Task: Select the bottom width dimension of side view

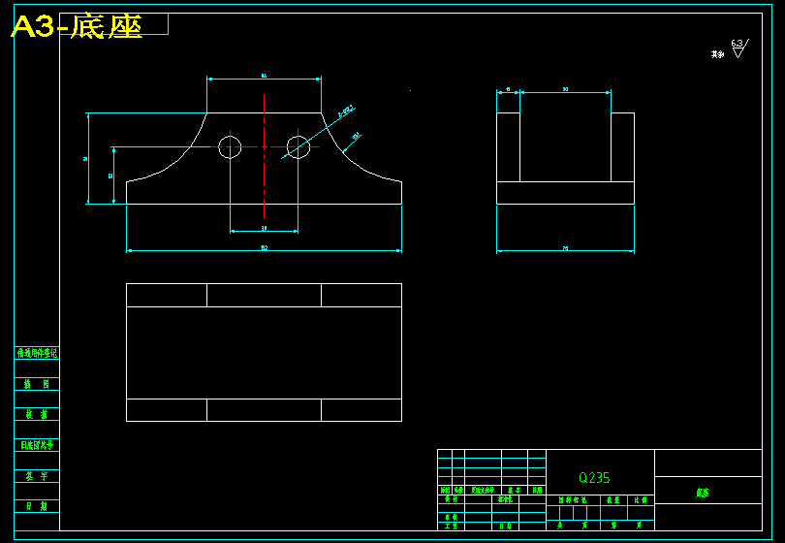Action: coord(565,248)
